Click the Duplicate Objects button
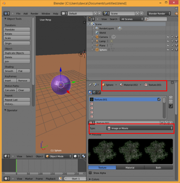Viewport: 180px width, 183px height. coord(17,53)
